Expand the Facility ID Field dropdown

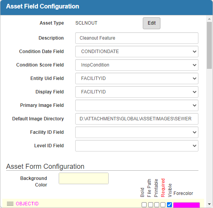[137, 132]
